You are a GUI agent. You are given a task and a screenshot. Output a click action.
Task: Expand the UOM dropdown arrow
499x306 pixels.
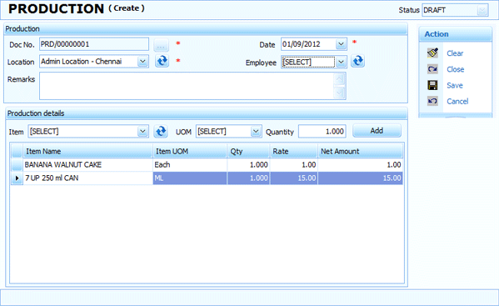point(256,131)
